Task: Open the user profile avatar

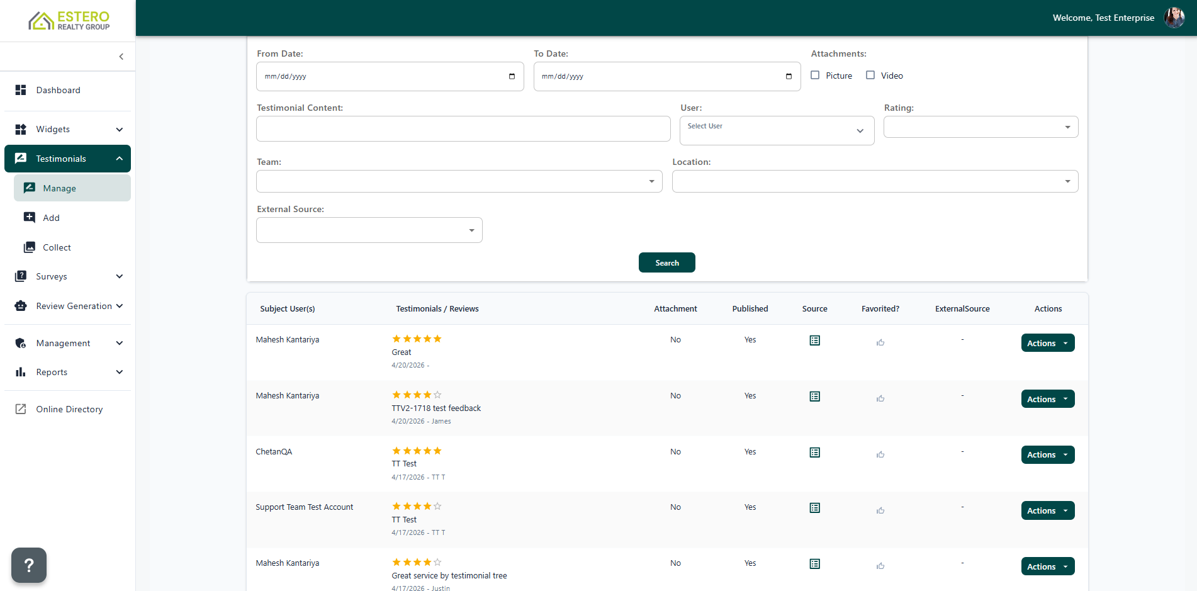Action: tap(1174, 18)
